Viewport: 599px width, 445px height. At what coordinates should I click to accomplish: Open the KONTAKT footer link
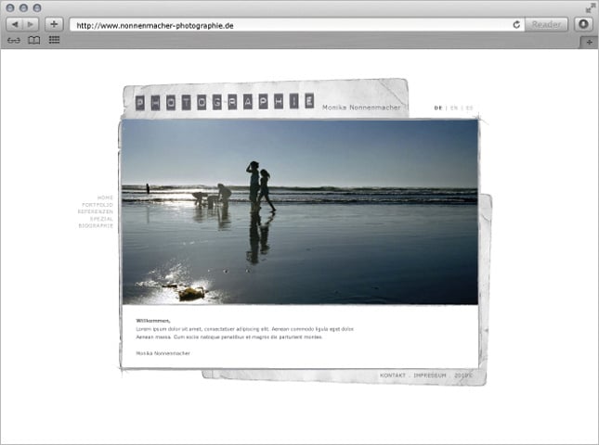tap(393, 375)
